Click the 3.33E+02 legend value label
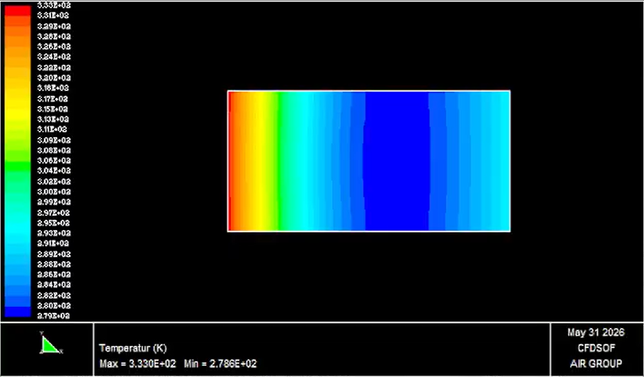The image size is (644, 377). (54, 6)
